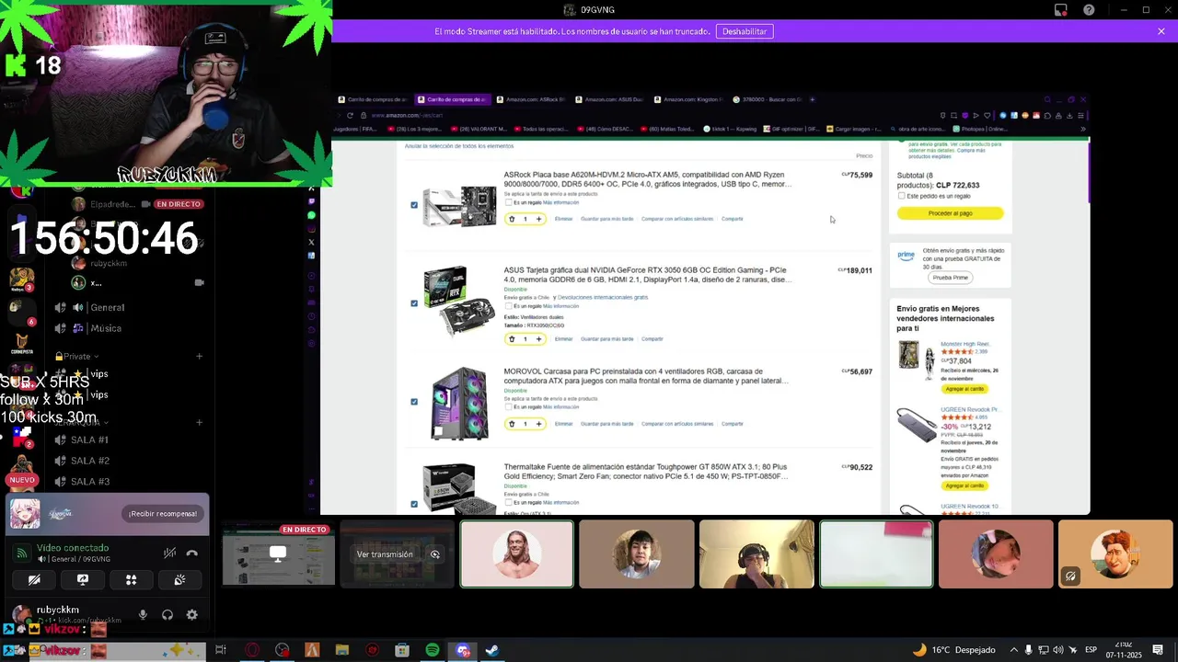
Task: Pop out the stream next to Ver transmisión
Action: pyautogui.click(x=435, y=554)
